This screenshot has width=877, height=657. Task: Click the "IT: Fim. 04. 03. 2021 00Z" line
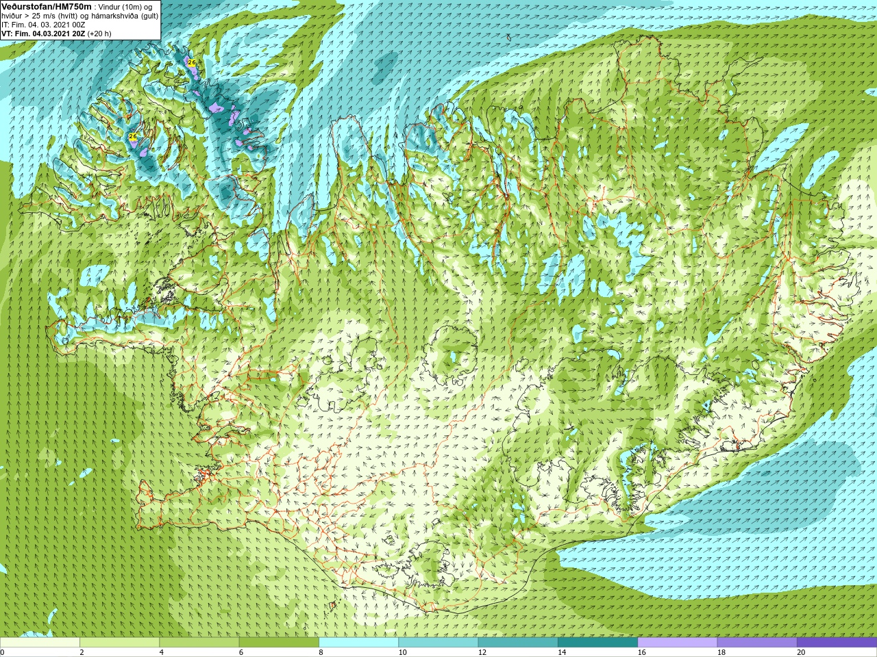click(x=43, y=25)
